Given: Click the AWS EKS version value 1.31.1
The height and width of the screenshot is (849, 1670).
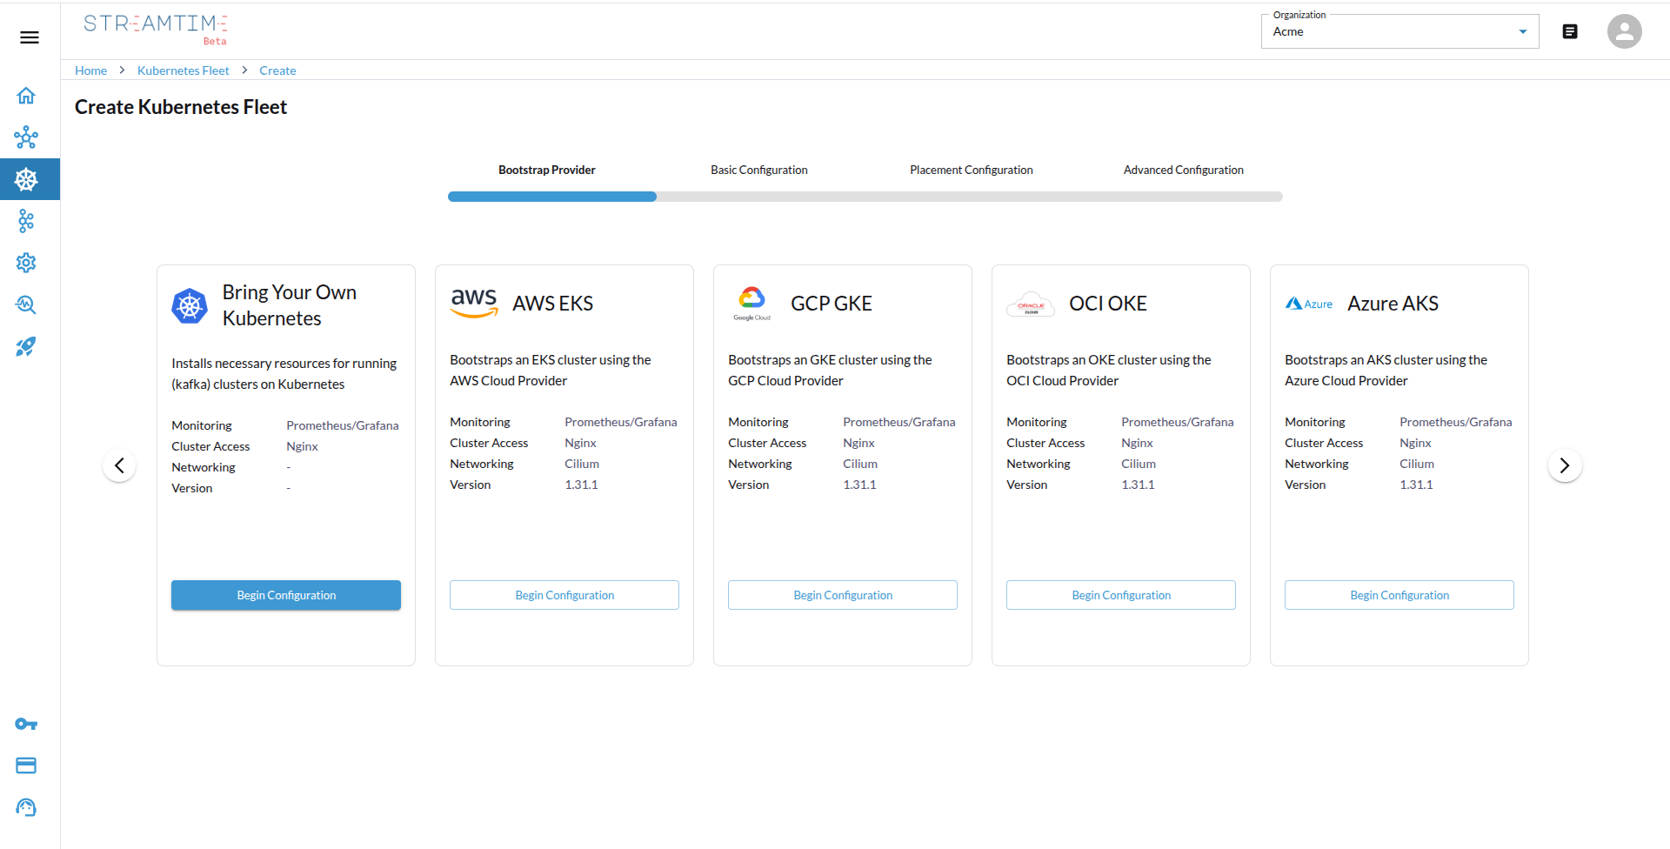Looking at the screenshot, I should pos(581,485).
